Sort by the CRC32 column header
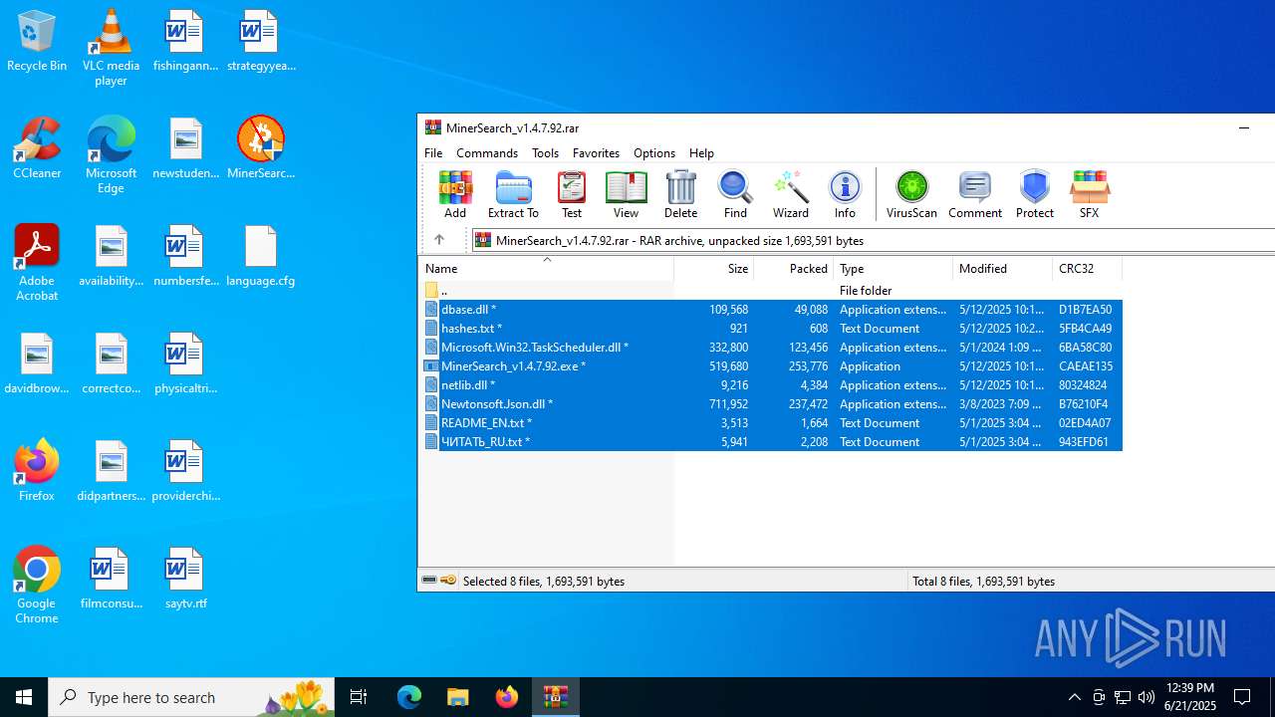Screen dimensions: 1275x717 point(1087,268)
